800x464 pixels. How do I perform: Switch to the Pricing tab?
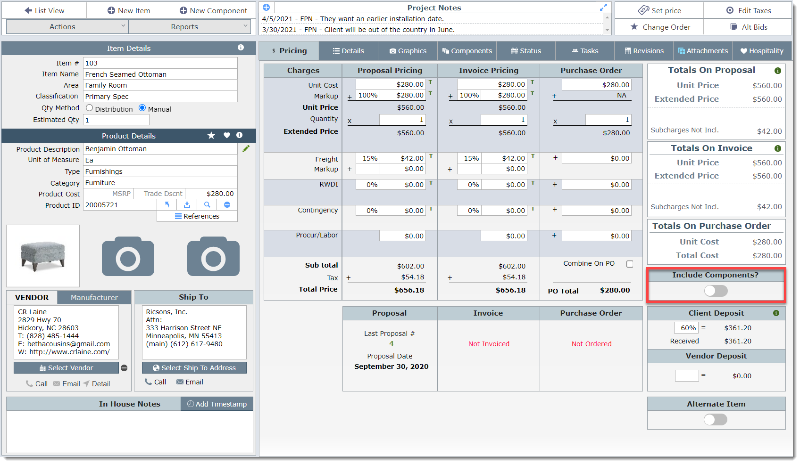tap(289, 50)
